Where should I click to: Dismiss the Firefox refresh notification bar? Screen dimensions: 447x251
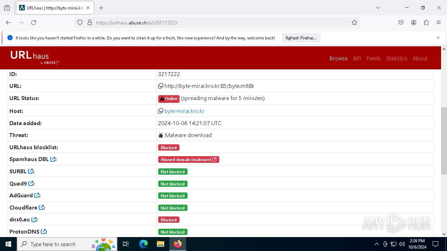(438, 38)
